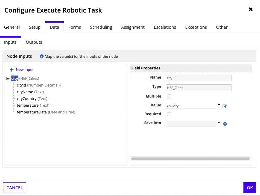Close the Configure Execute Robotic Task dialog
260x196 pixels.
click(251, 9)
